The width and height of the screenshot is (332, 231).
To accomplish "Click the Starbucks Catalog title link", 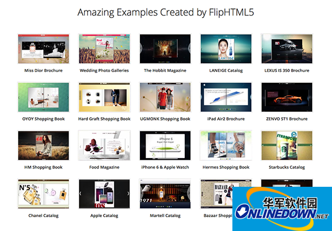I will click(287, 167).
